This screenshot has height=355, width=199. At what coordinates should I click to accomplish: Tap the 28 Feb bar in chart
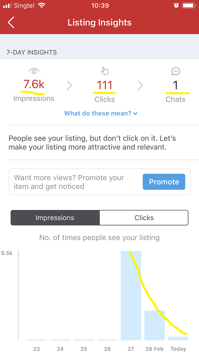pos(154,325)
